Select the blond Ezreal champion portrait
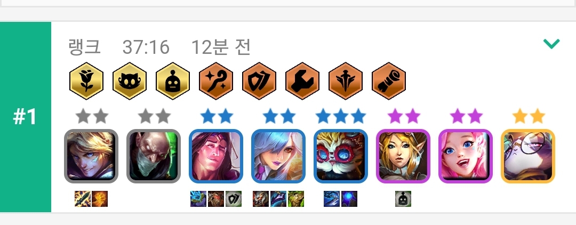The image size is (576, 225). point(91,156)
